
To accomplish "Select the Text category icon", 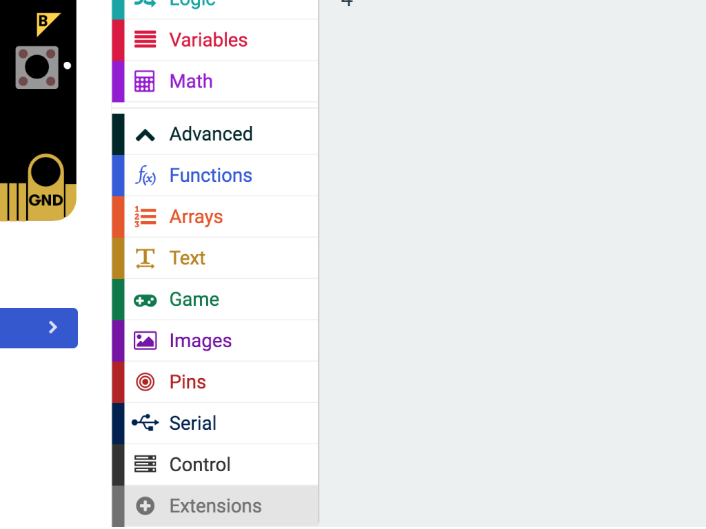I will 145,258.
